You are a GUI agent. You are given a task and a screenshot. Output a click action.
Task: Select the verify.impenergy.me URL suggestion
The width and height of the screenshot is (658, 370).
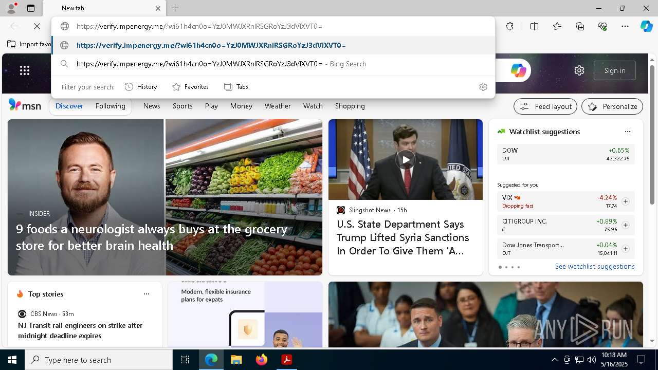(273, 45)
